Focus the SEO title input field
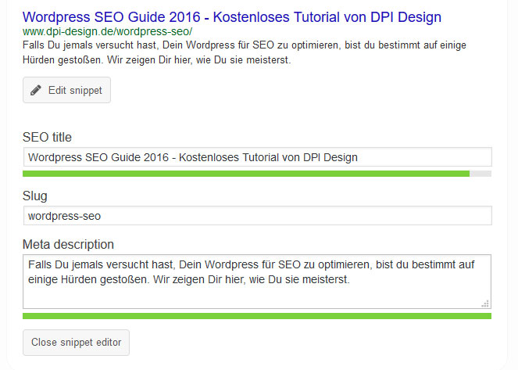 (x=258, y=157)
